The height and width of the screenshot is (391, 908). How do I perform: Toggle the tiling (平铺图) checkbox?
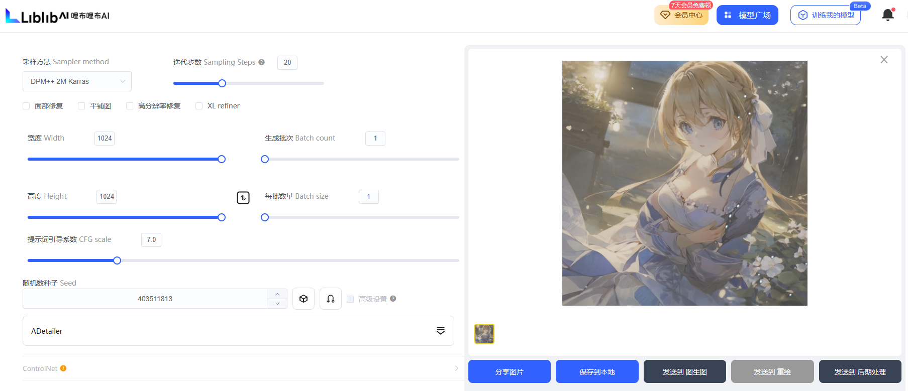[x=81, y=106]
